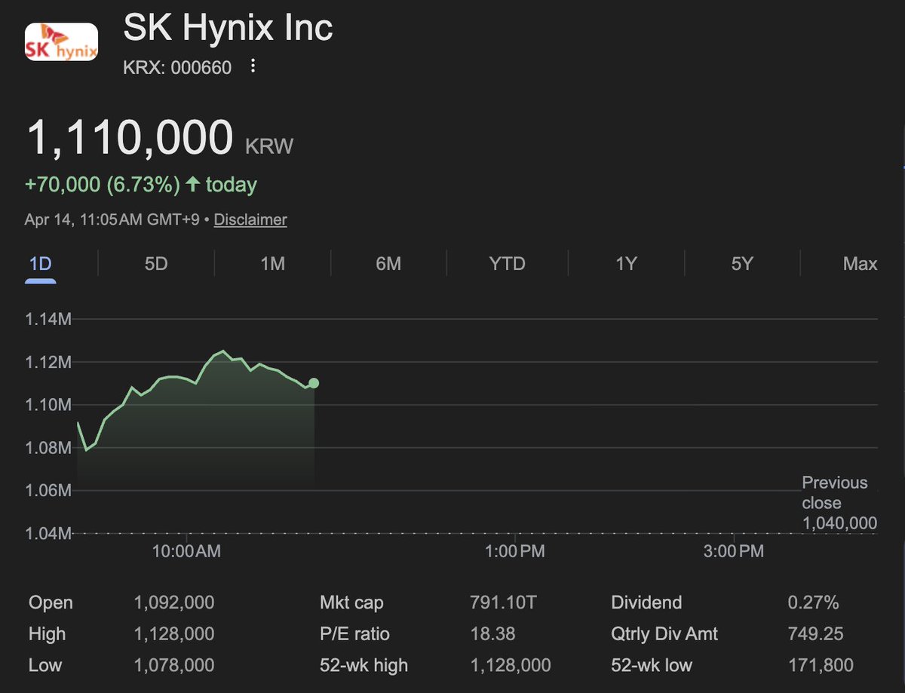Click the 10:00 AM axis label
The width and height of the screenshot is (905, 693).
pyautogui.click(x=186, y=551)
